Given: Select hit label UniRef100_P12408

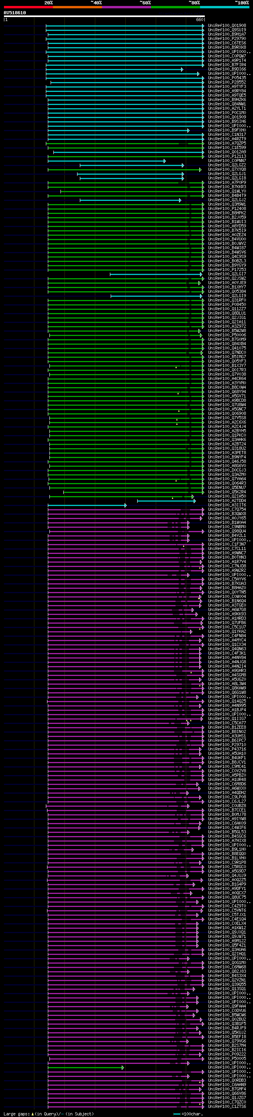Looking at the screenshot, I should click(227, 208).
